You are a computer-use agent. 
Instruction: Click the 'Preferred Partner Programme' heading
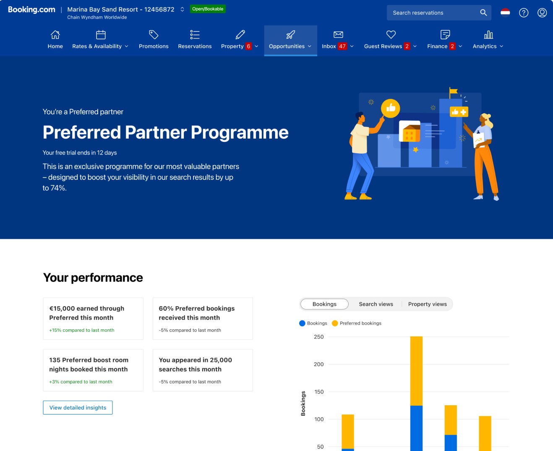(166, 132)
